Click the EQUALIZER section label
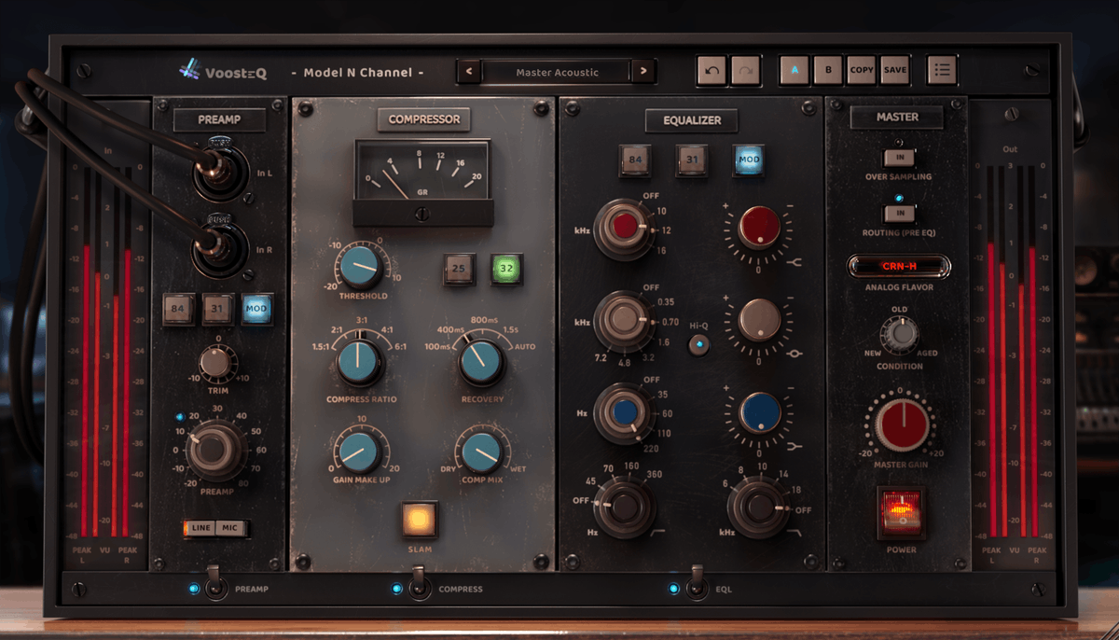 point(691,119)
